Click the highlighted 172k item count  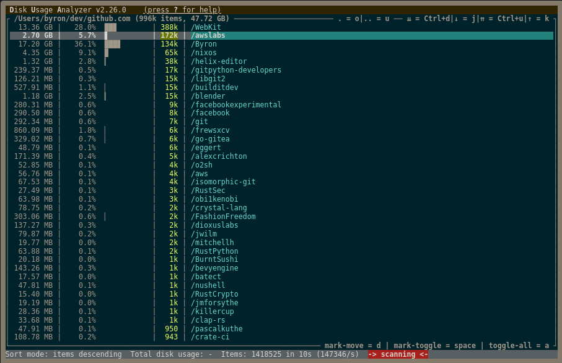(x=169, y=35)
